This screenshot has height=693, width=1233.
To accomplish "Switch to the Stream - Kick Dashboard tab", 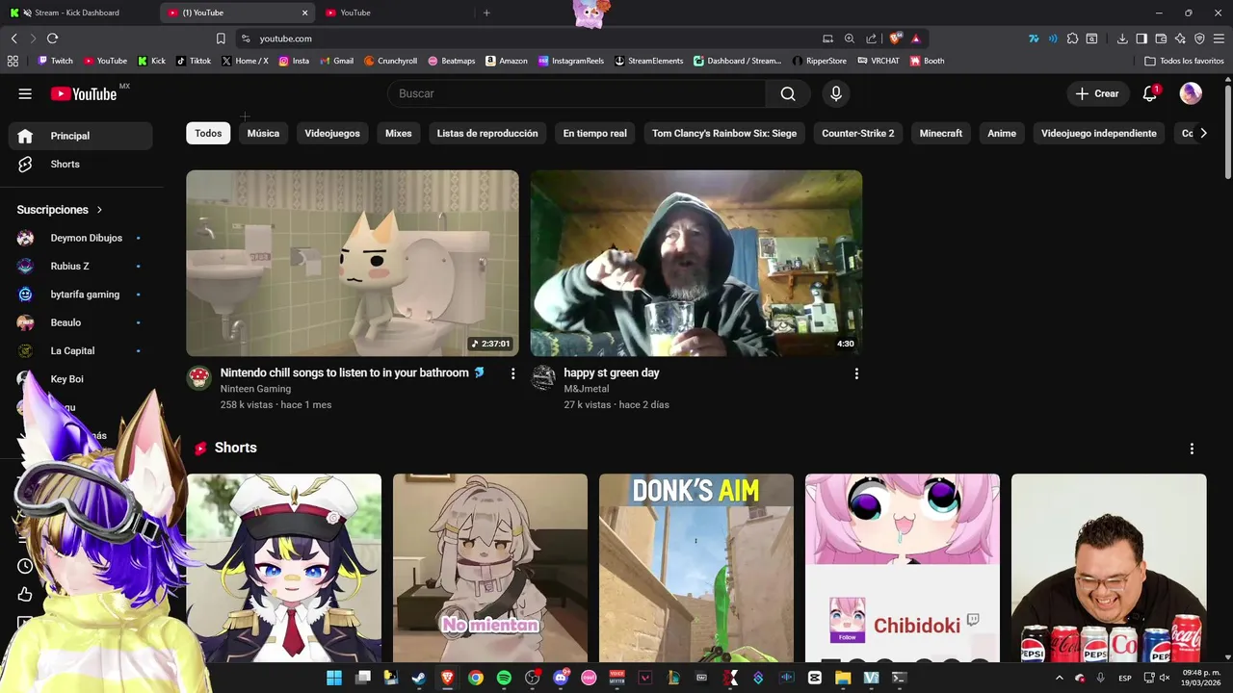I will (x=79, y=13).
